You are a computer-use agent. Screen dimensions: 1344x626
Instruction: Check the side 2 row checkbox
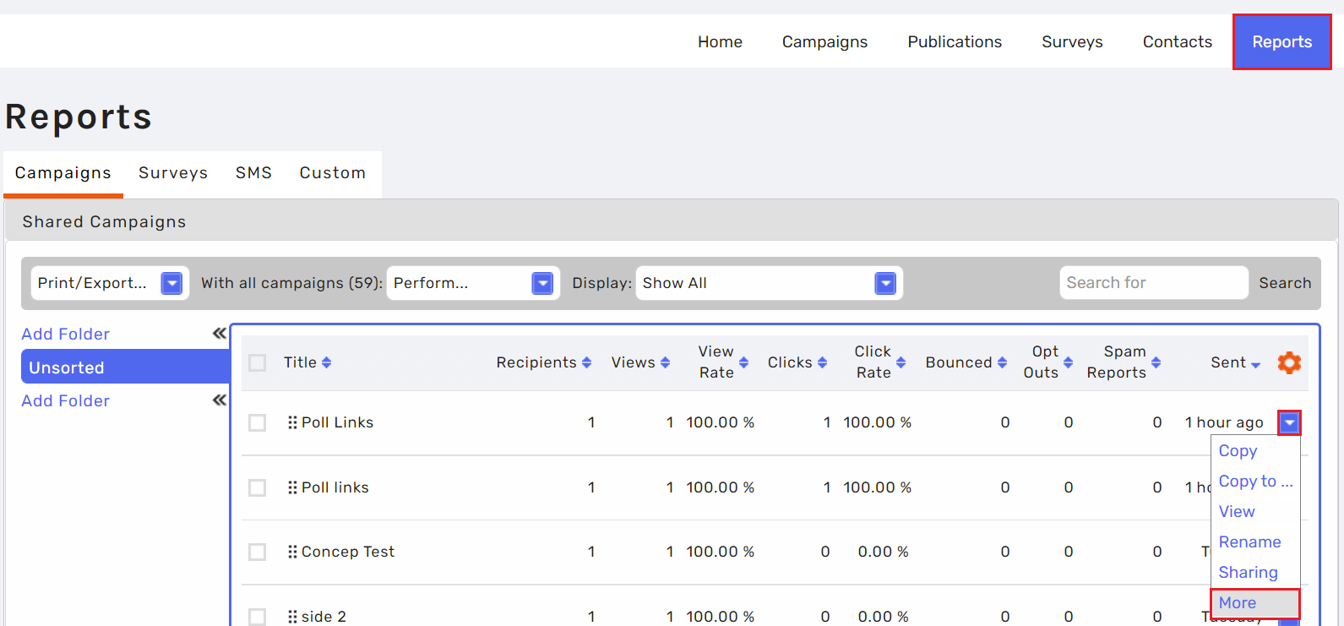(258, 617)
